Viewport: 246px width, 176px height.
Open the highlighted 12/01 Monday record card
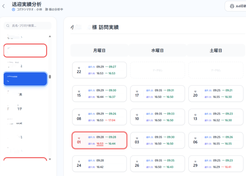(98, 140)
